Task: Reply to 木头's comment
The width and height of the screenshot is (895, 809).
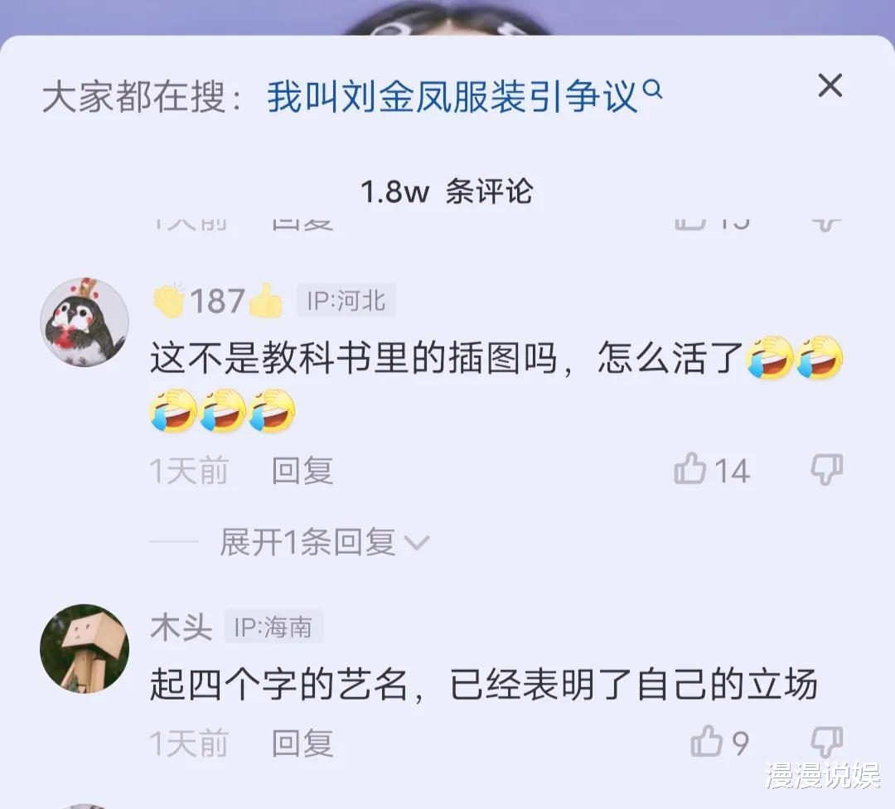Action: (302, 744)
